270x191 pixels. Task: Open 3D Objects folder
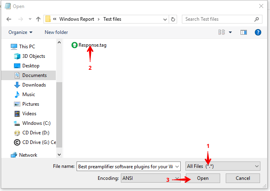tap(34, 56)
